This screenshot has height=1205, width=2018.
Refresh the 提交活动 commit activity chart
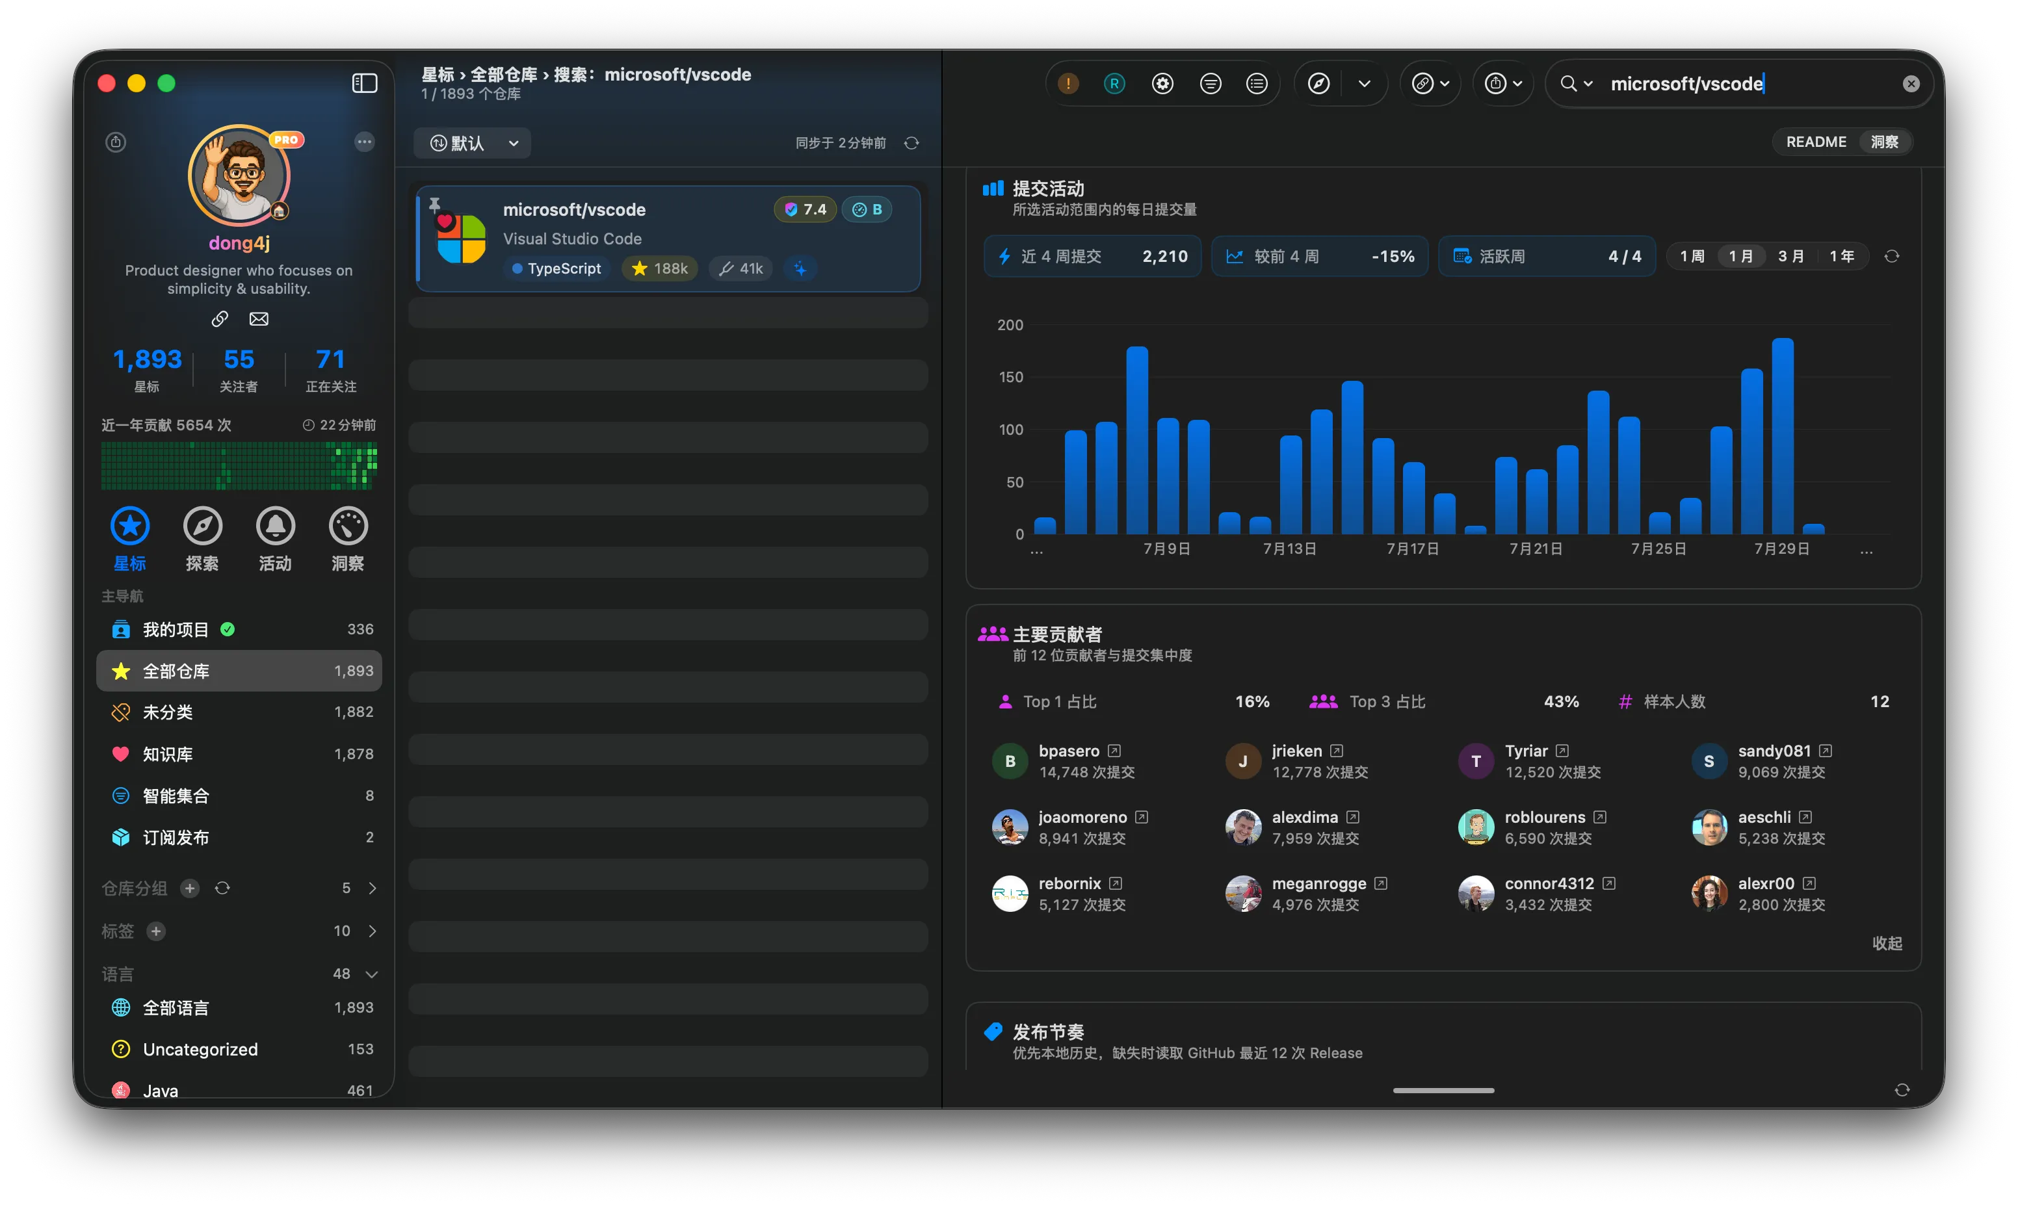click(x=1891, y=257)
